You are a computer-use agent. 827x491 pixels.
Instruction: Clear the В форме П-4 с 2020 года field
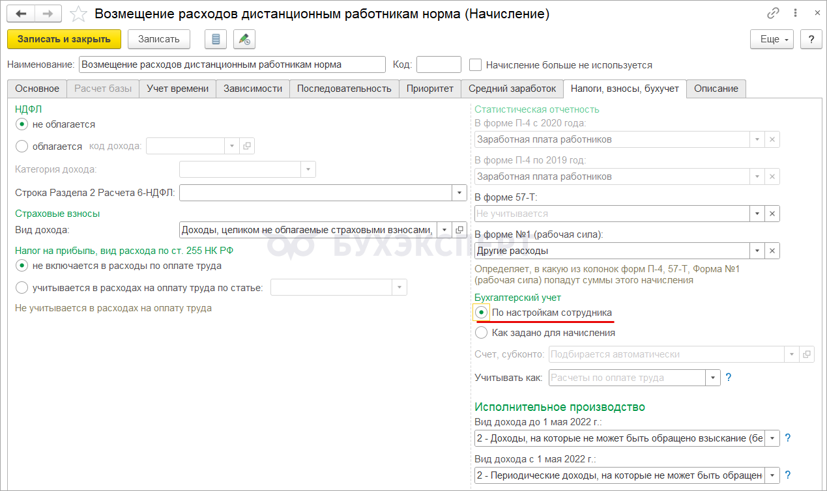(x=772, y=139)
